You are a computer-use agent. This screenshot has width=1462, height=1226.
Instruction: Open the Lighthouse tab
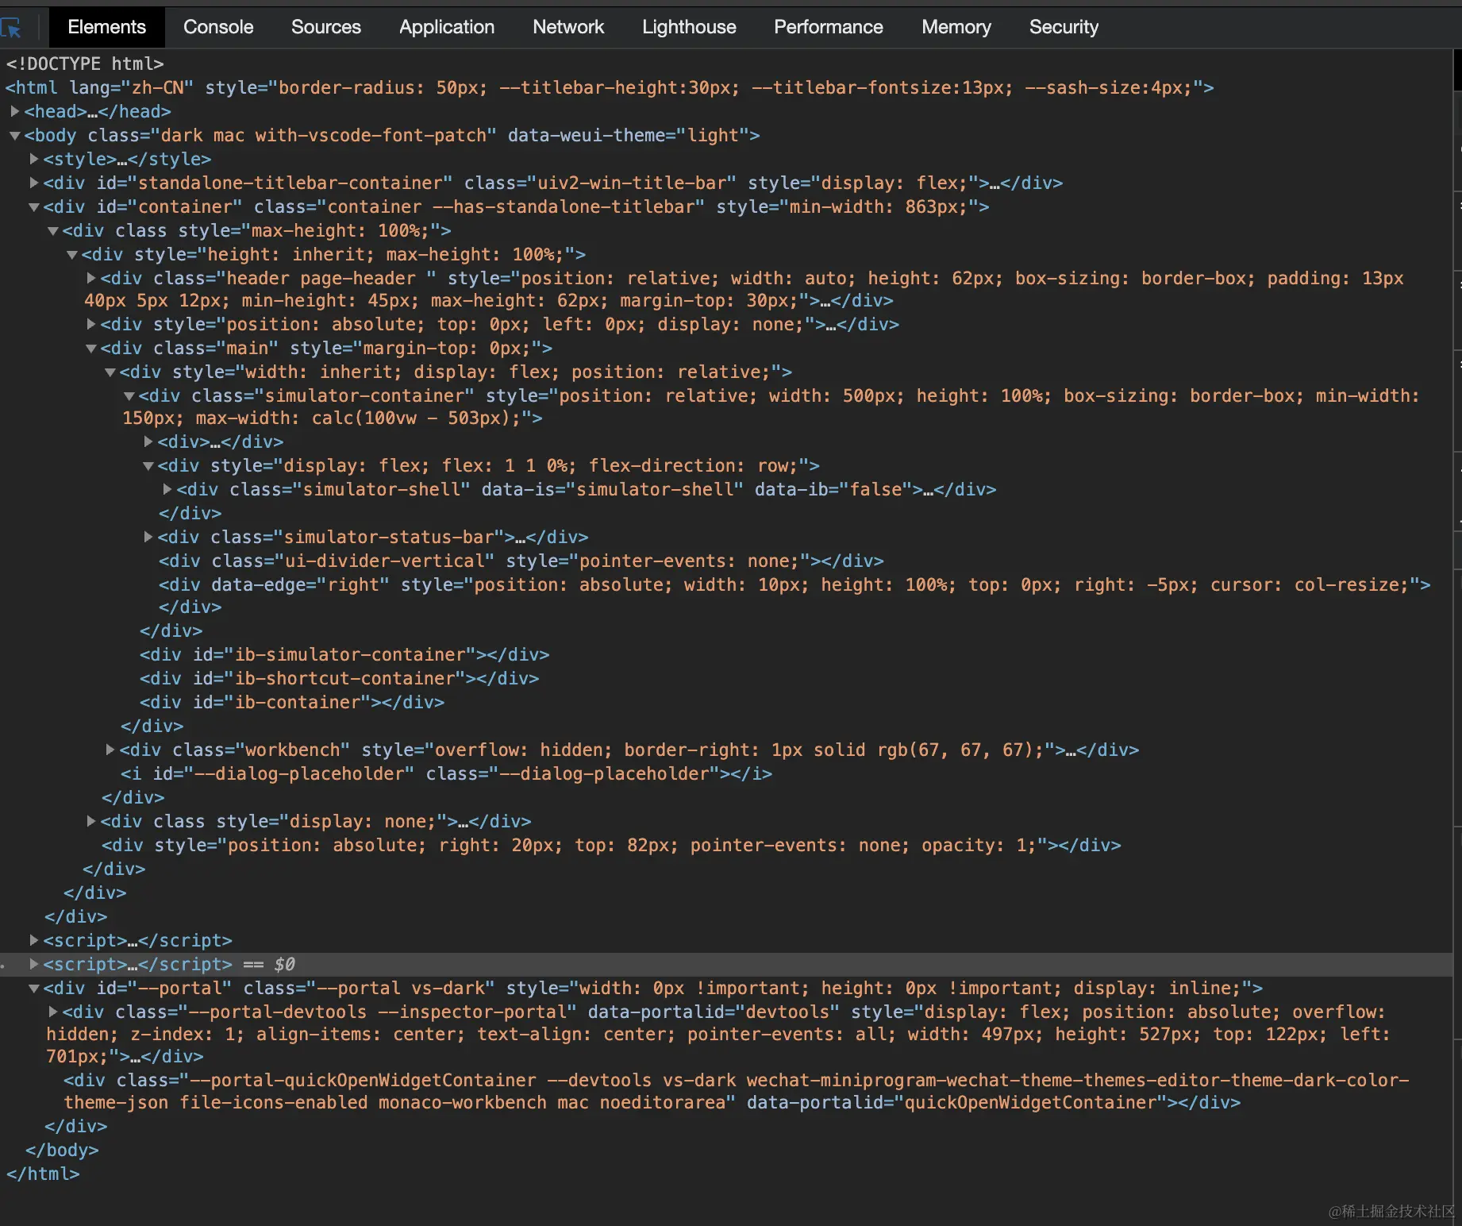tap(689, 27)
